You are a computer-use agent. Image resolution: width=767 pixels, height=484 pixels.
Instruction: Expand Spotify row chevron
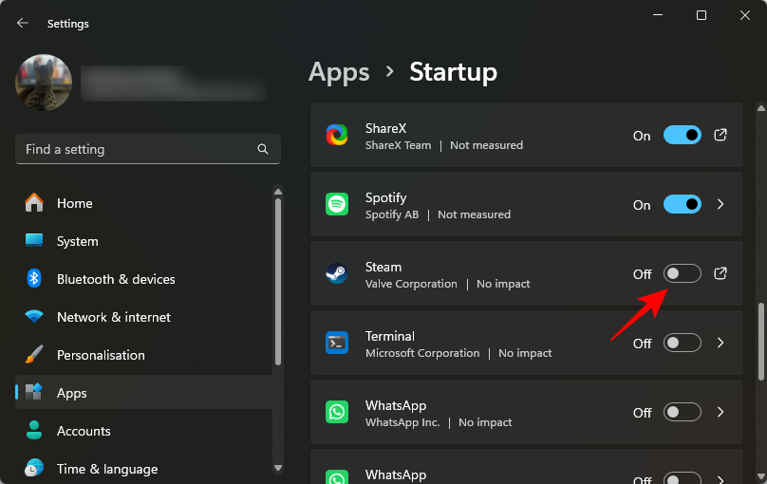720,204
